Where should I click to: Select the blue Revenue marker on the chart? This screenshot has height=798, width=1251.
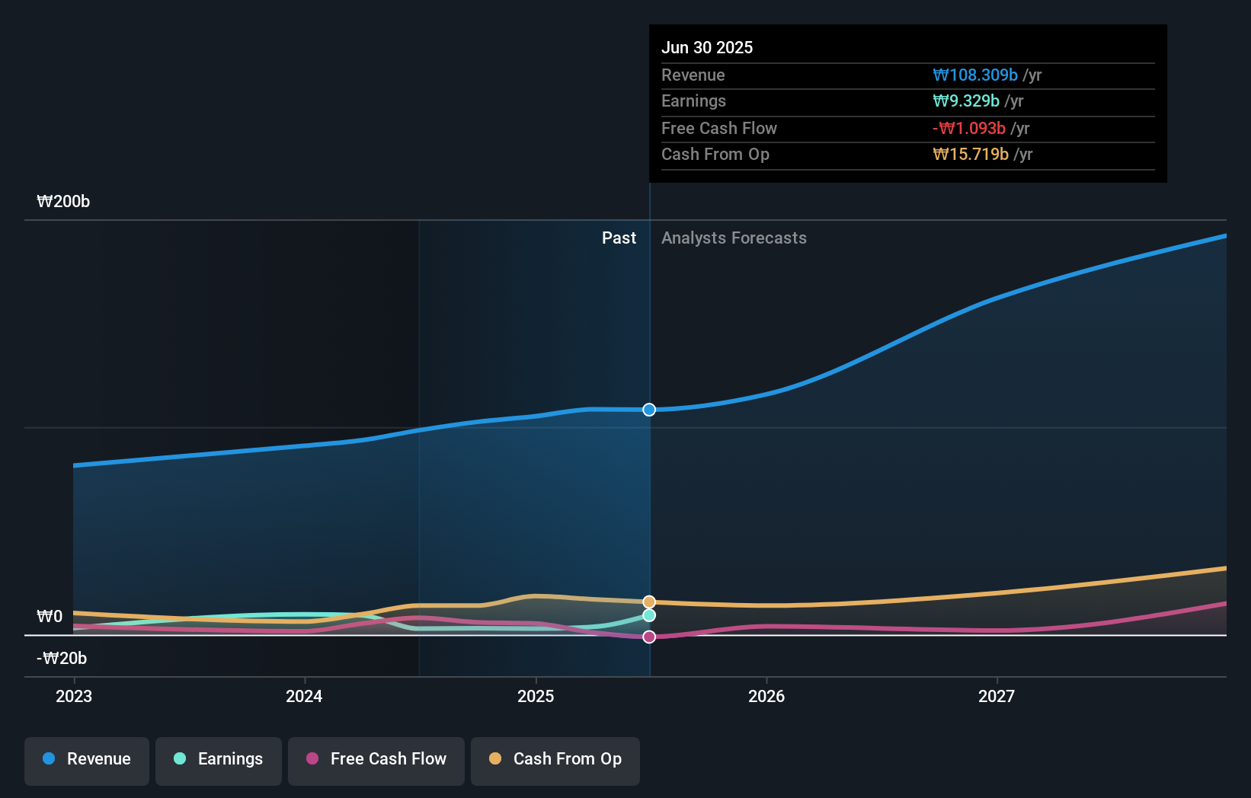tap(649, 410)
